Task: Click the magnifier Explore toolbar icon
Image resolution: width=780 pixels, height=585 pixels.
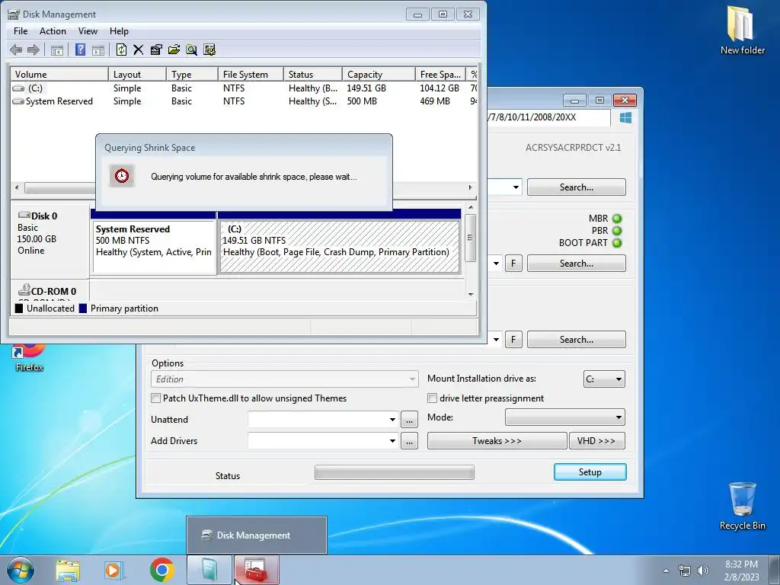Action: coord(191,50)
